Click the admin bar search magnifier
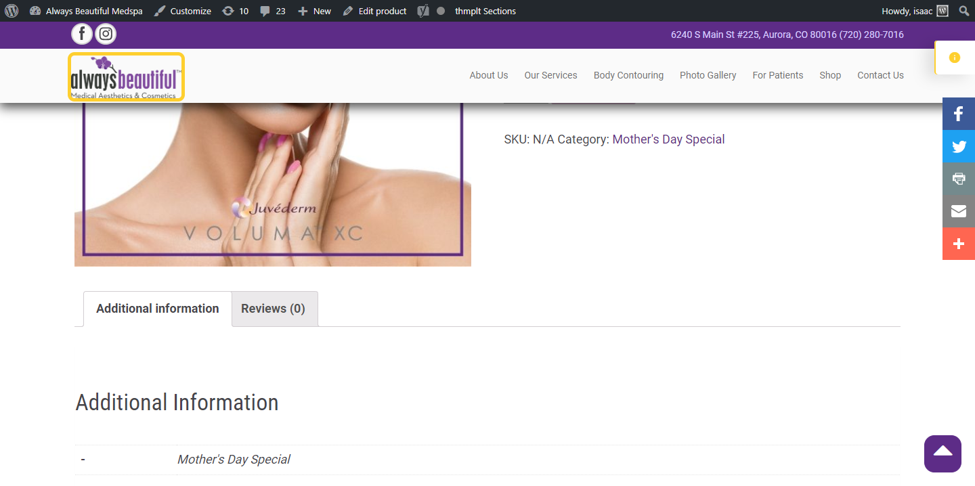This screenshot has width=975, height=486. tap(964, 11)
